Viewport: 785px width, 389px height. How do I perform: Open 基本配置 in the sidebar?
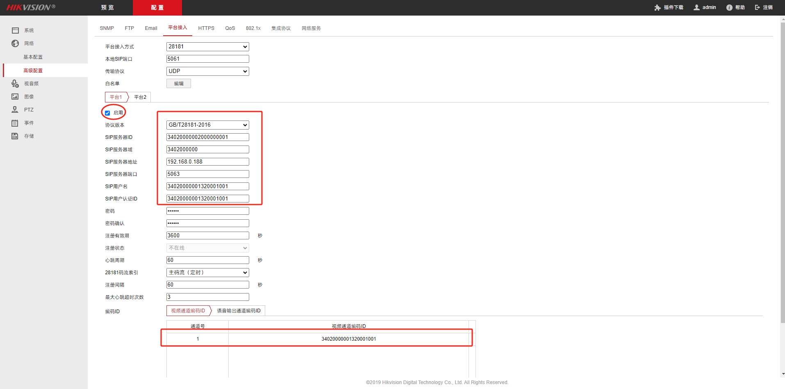click(33, 57)
